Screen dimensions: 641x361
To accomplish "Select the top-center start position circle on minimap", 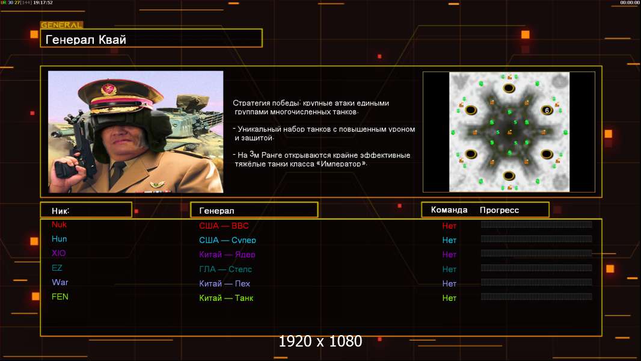I will click(509, 88).
